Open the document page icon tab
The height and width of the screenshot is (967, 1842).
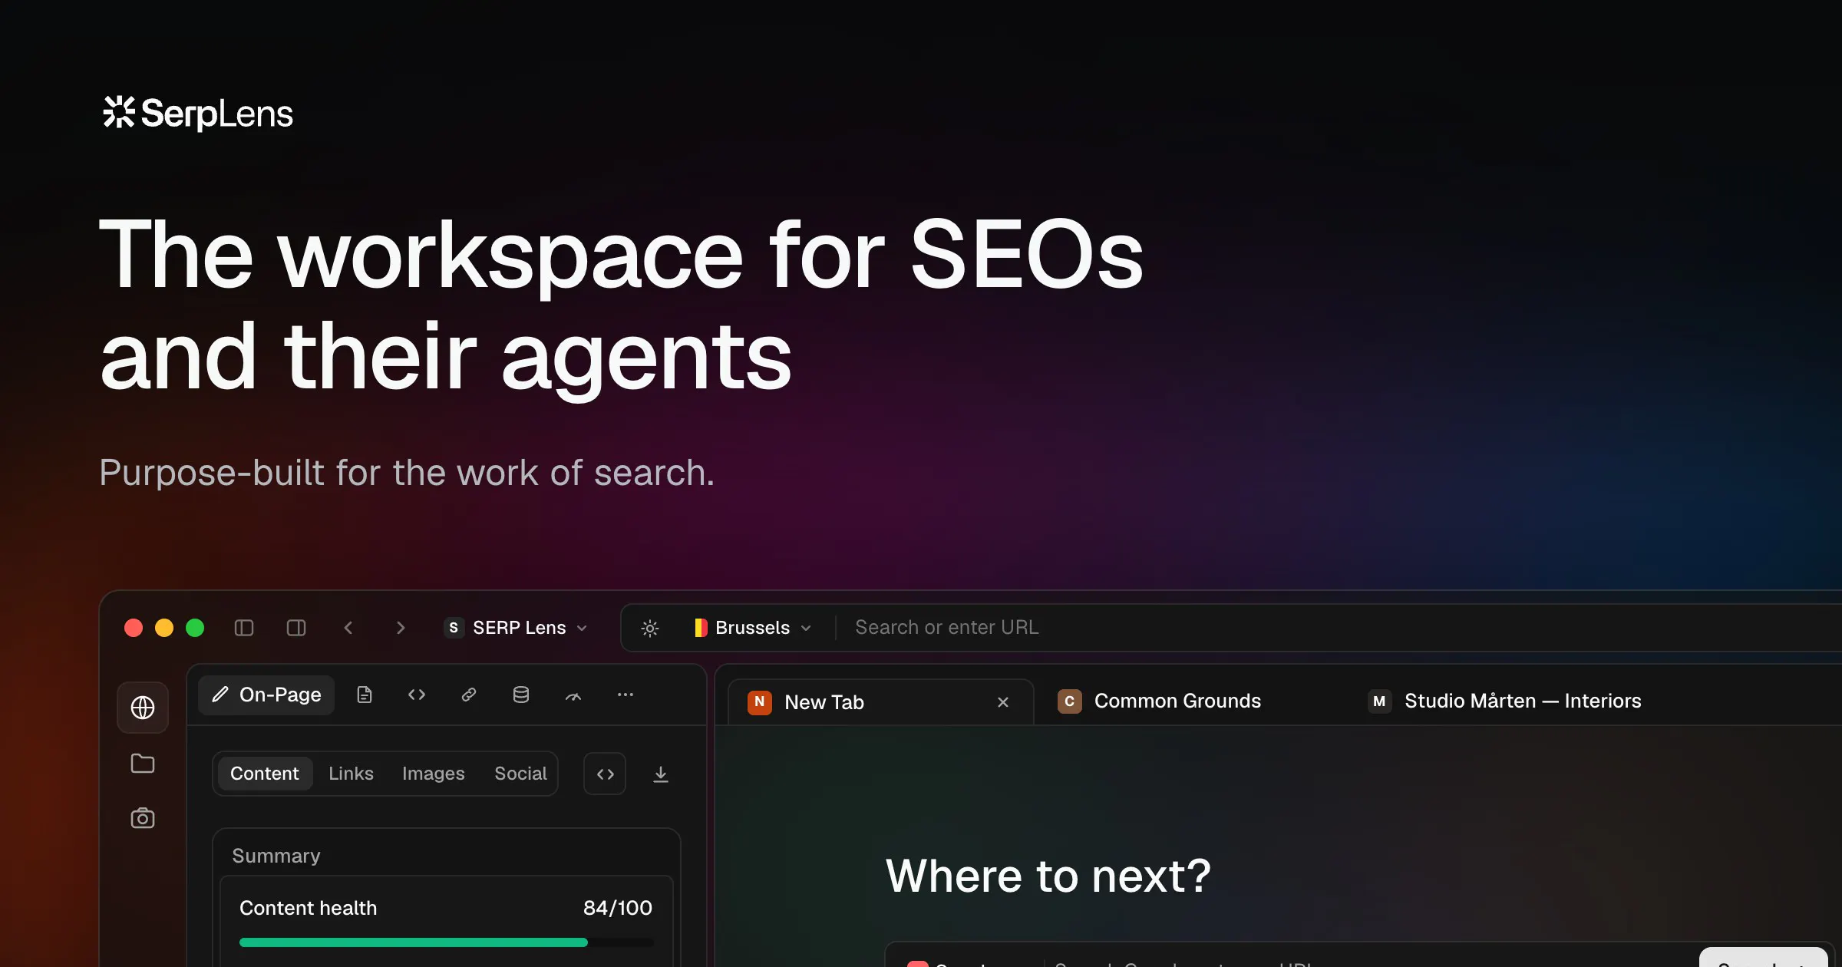click(365, 695)
